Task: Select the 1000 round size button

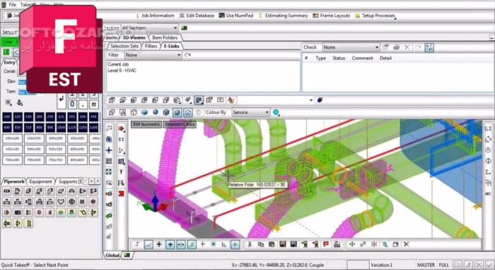Action: coord(61,127)
